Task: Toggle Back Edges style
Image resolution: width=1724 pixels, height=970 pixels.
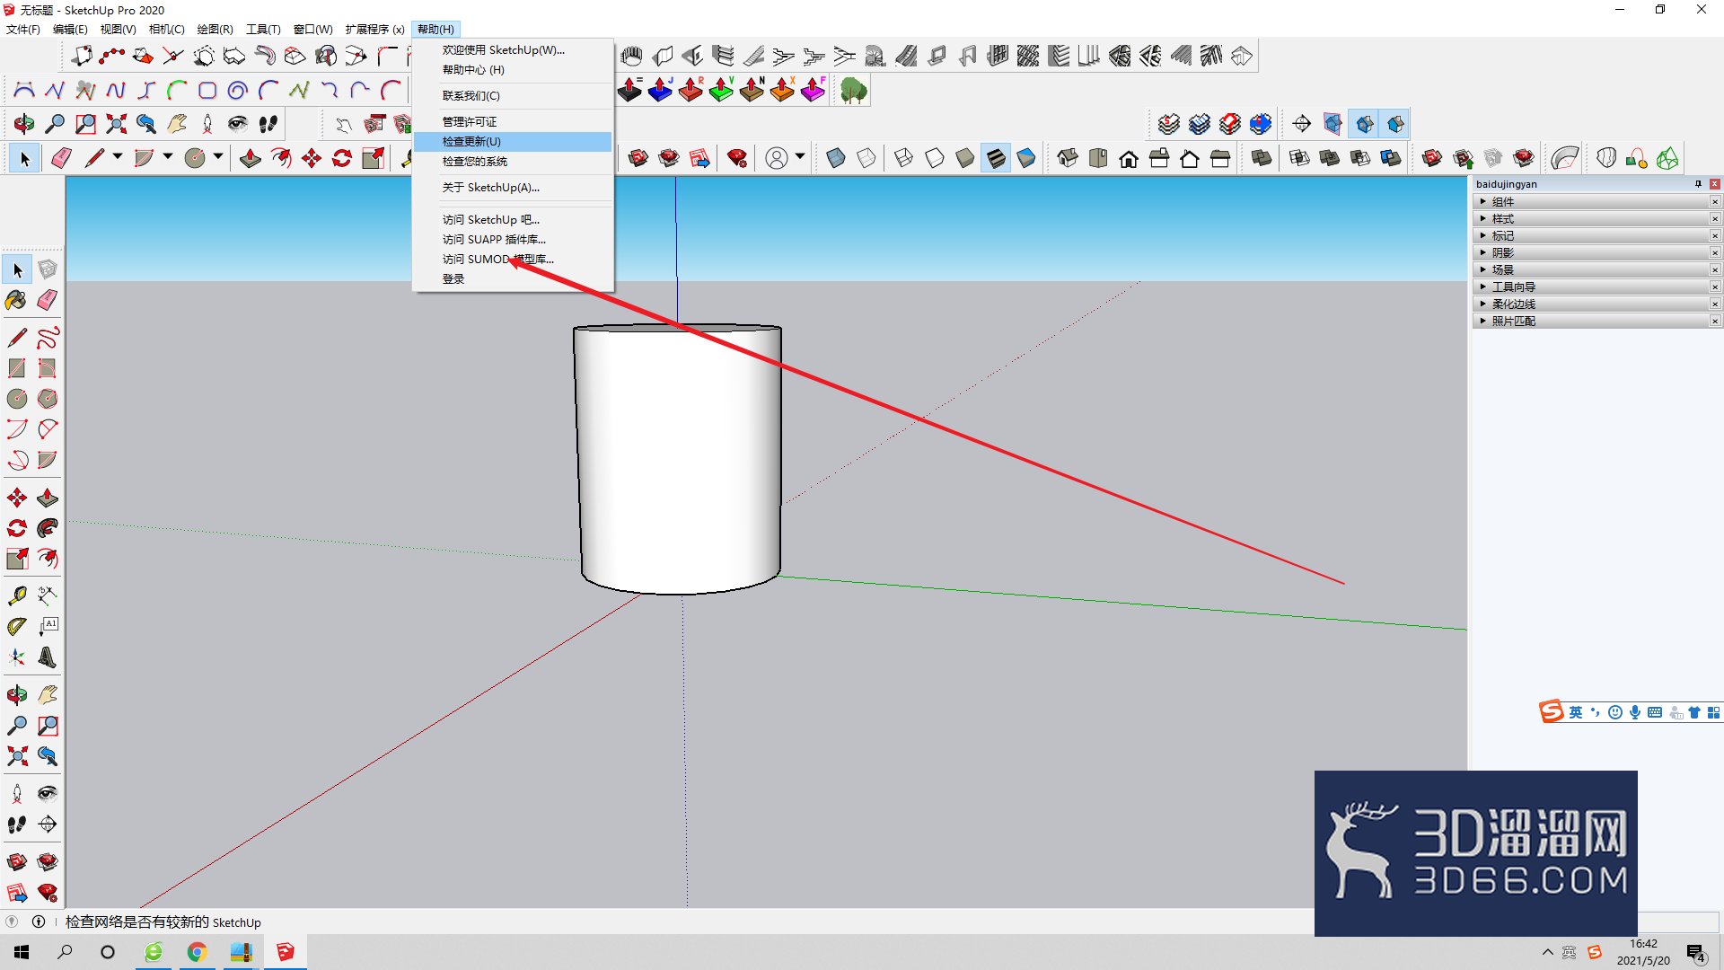Action: coord(866,159)
